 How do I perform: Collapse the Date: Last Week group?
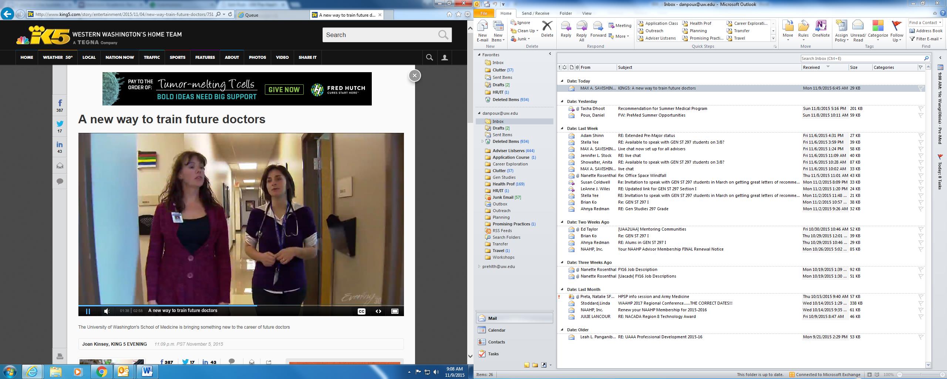click(x=562, y=128)
